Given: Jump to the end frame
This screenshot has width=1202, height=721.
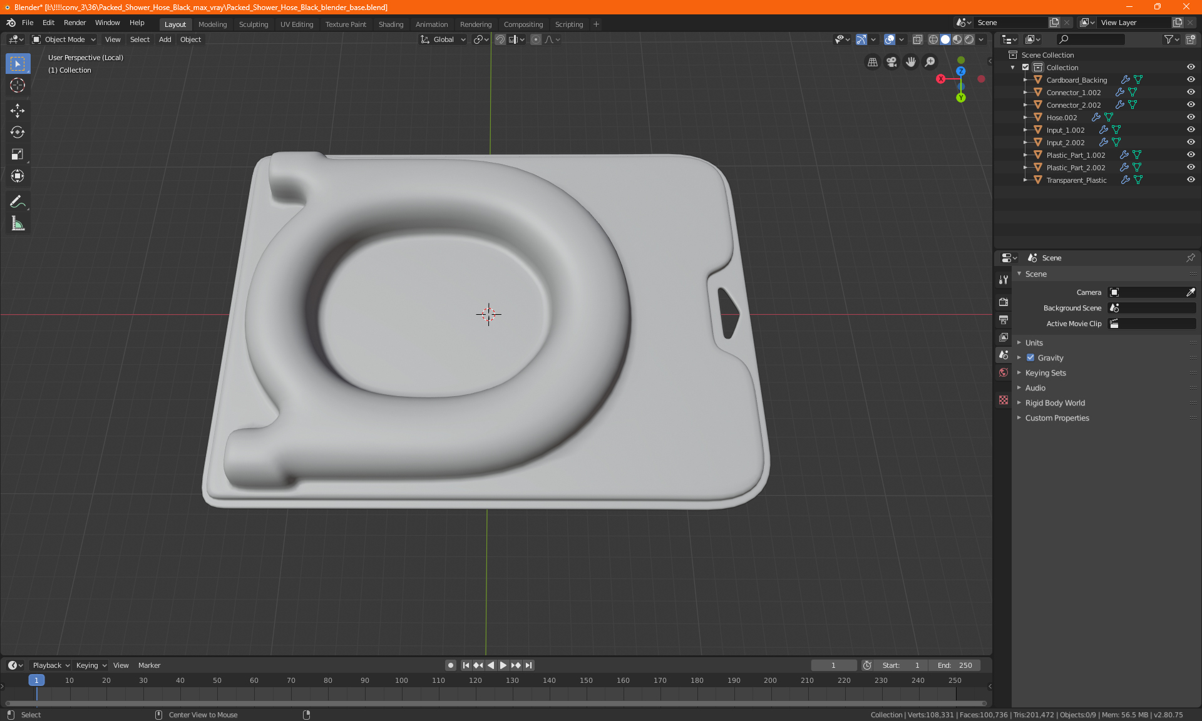Looking at the screenshot, I should [x=529, y=665].
